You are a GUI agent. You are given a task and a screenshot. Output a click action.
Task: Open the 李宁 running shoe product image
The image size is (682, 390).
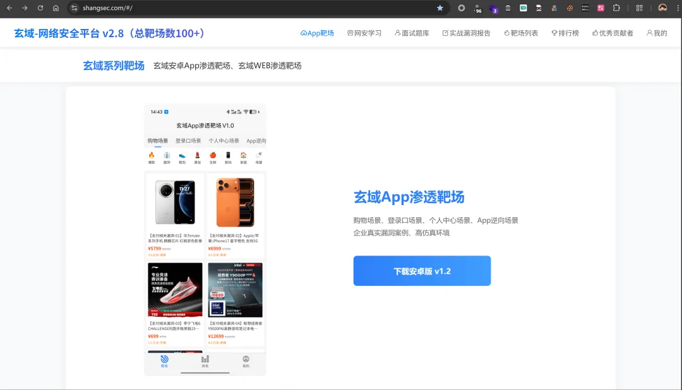(175, 290)
